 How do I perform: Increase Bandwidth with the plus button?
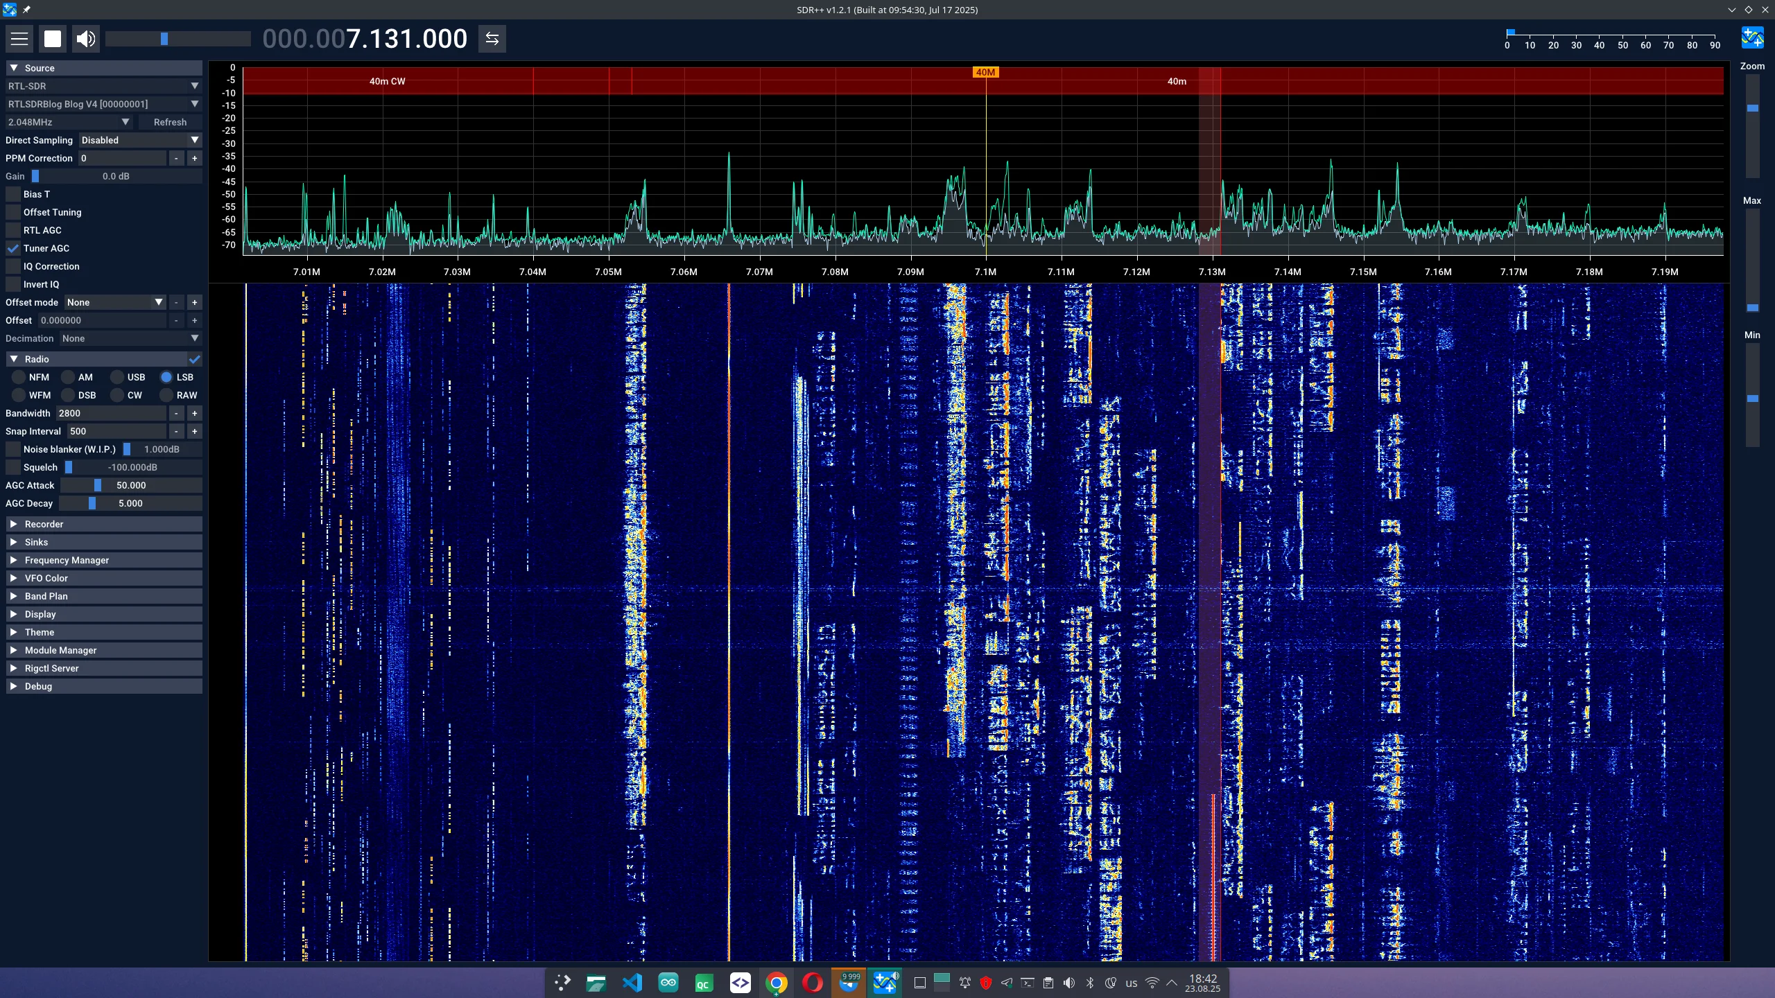pos(195,413)
